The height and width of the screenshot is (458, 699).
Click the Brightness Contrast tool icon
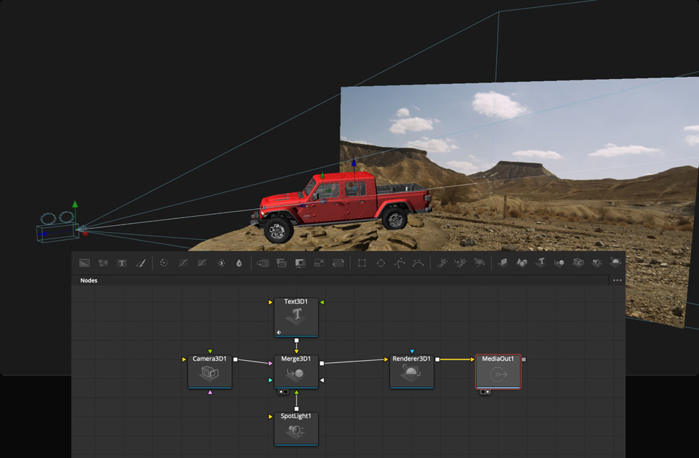(x=221, y=263)
